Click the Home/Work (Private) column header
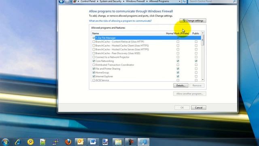 click(x=177, y=33)
